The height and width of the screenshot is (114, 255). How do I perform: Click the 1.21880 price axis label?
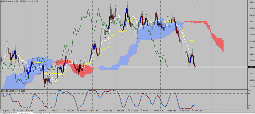tap(251, 35)
